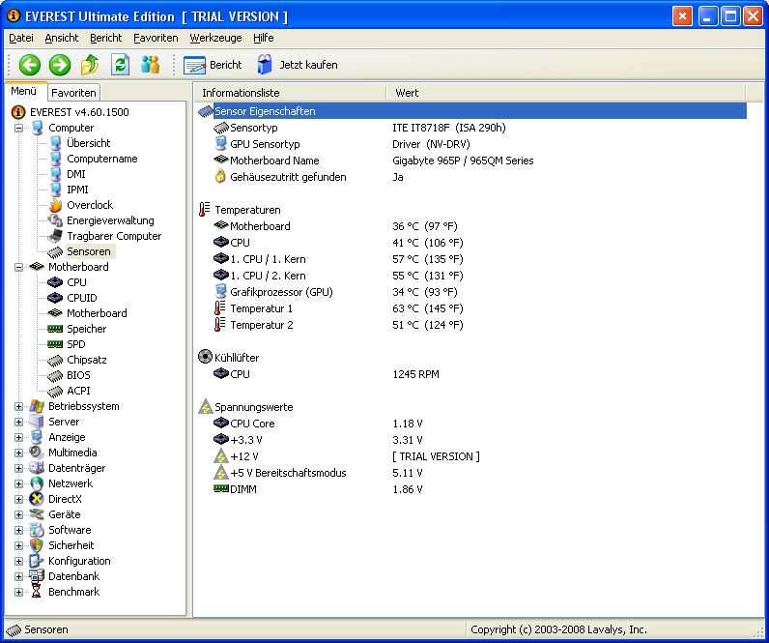Click the Jetzt kaufen toolbar button

click(298, 65)
